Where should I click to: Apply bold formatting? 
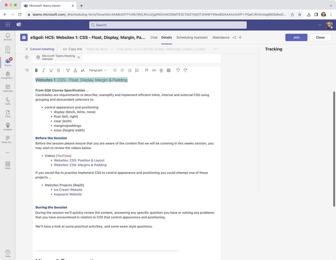point(36,70)
